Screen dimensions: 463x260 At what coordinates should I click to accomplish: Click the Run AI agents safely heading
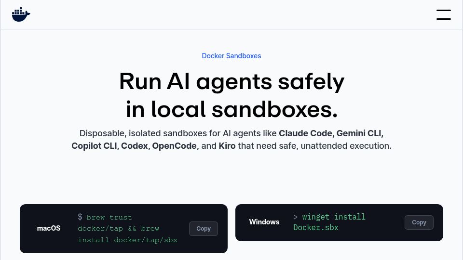pos(231,95)
